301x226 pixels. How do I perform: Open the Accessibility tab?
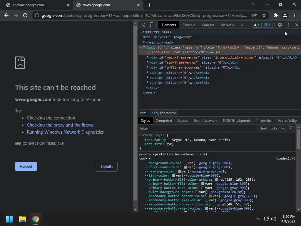[x=287, y=120]
